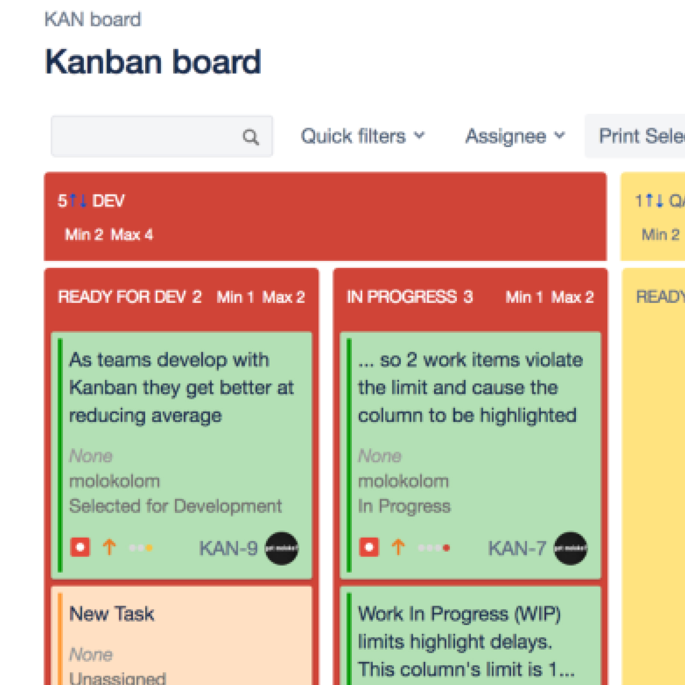
Task: Click the KAN board breadcrumb link
Action: (x=93, y=19)
